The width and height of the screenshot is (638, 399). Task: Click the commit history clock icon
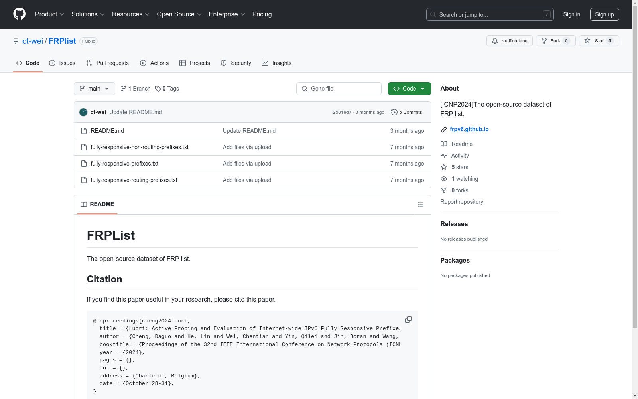[394, 112]
